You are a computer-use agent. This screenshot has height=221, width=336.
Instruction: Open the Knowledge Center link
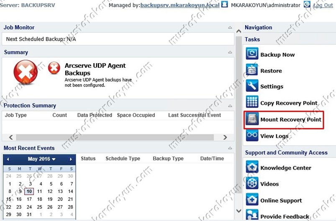click(x=286, y=168)
